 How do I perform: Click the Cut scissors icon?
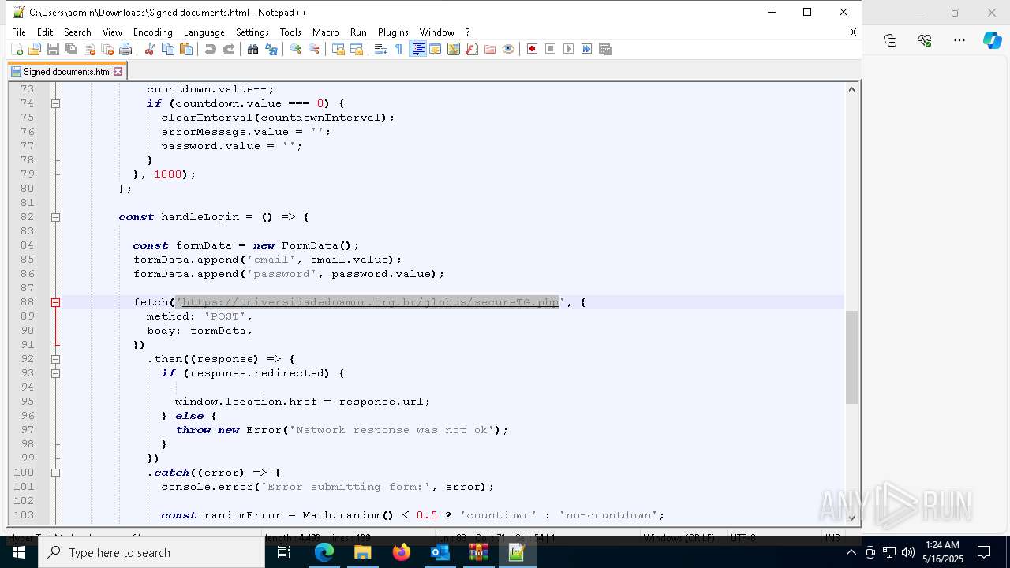coord(149,49)
